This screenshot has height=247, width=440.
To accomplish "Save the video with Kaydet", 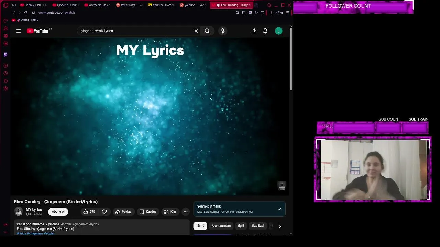I will click(148, 212).
